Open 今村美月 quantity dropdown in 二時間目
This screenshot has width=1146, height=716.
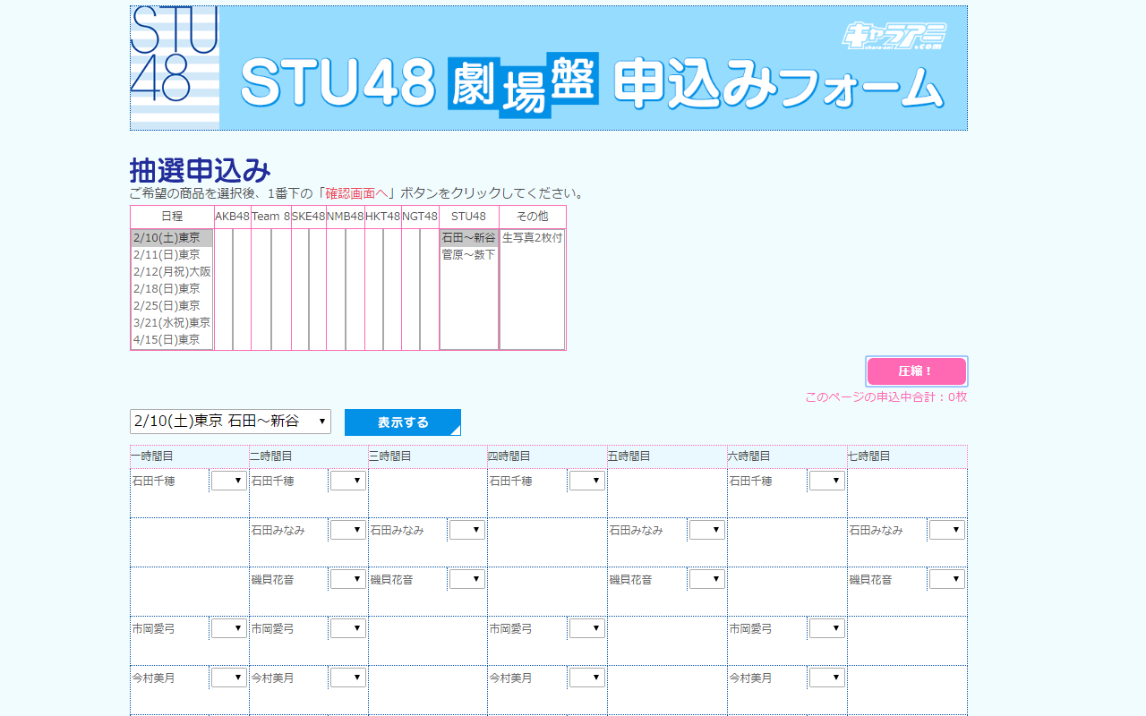click(x=348, y=678)
